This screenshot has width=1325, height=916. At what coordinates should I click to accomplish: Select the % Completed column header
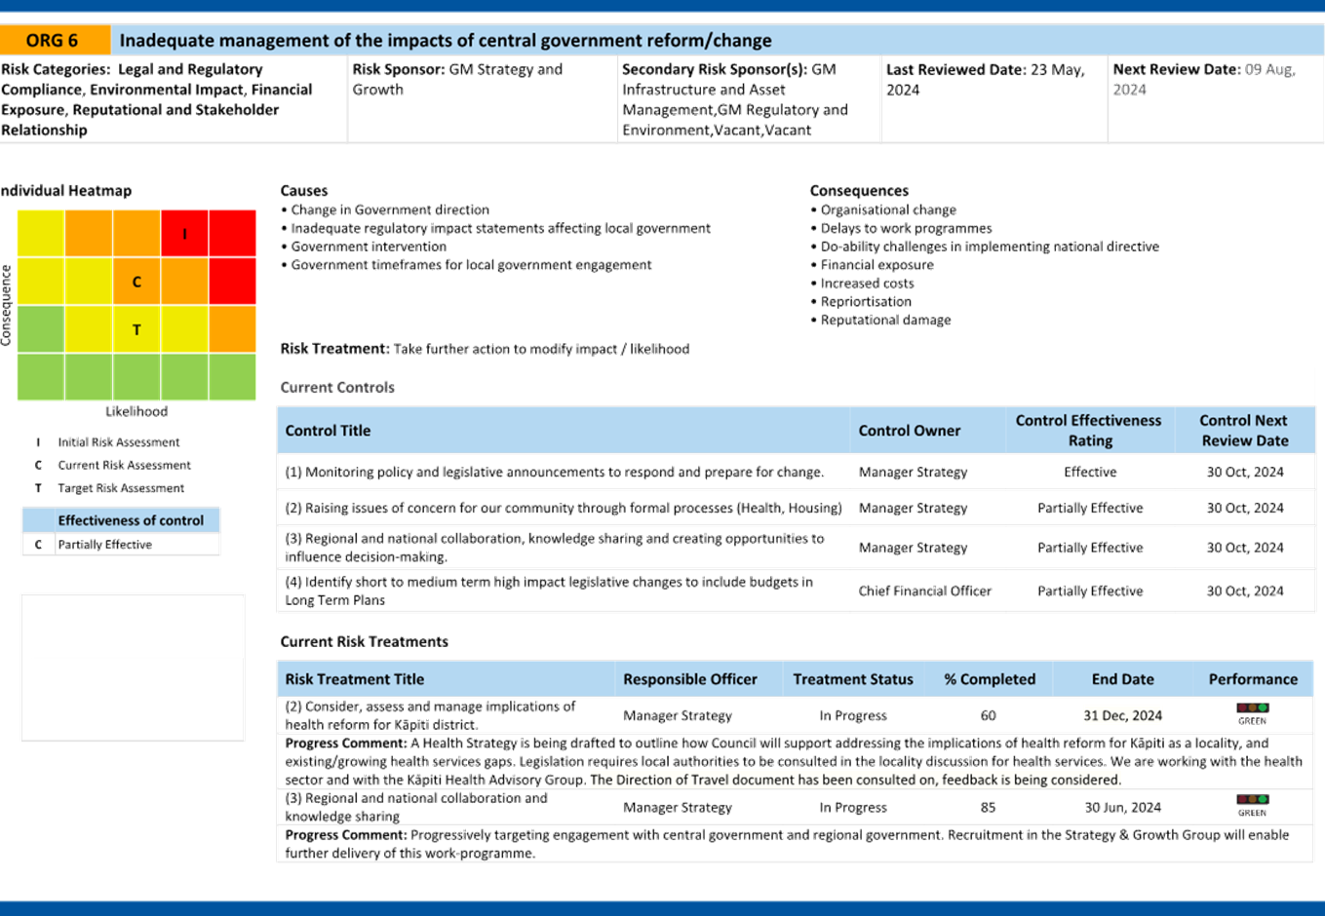click(x=989, y=679)
